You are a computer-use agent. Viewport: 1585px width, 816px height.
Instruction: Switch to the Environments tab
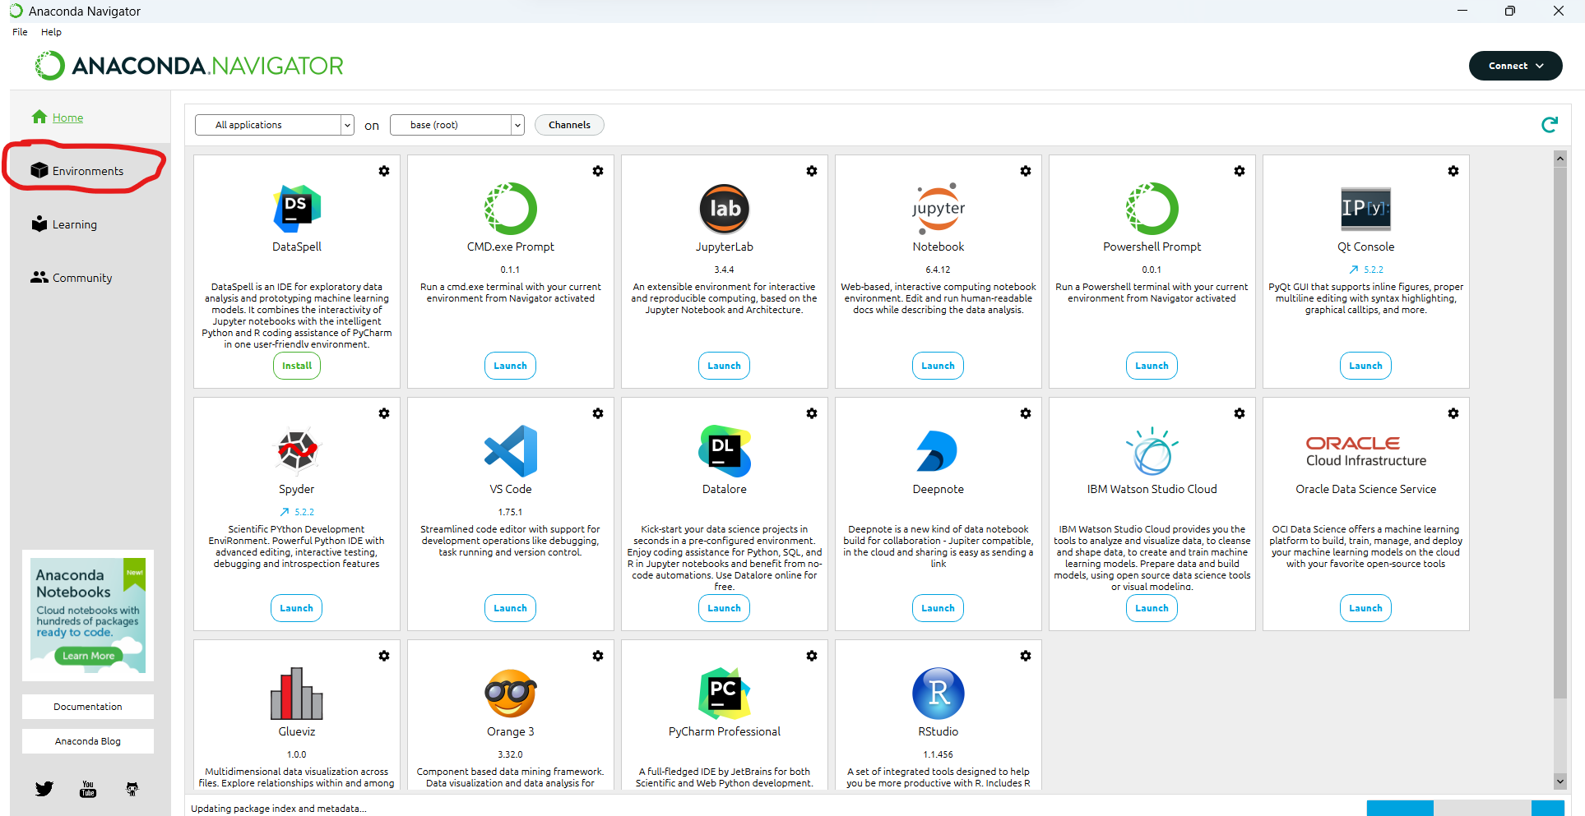click(x=87, y=171)
